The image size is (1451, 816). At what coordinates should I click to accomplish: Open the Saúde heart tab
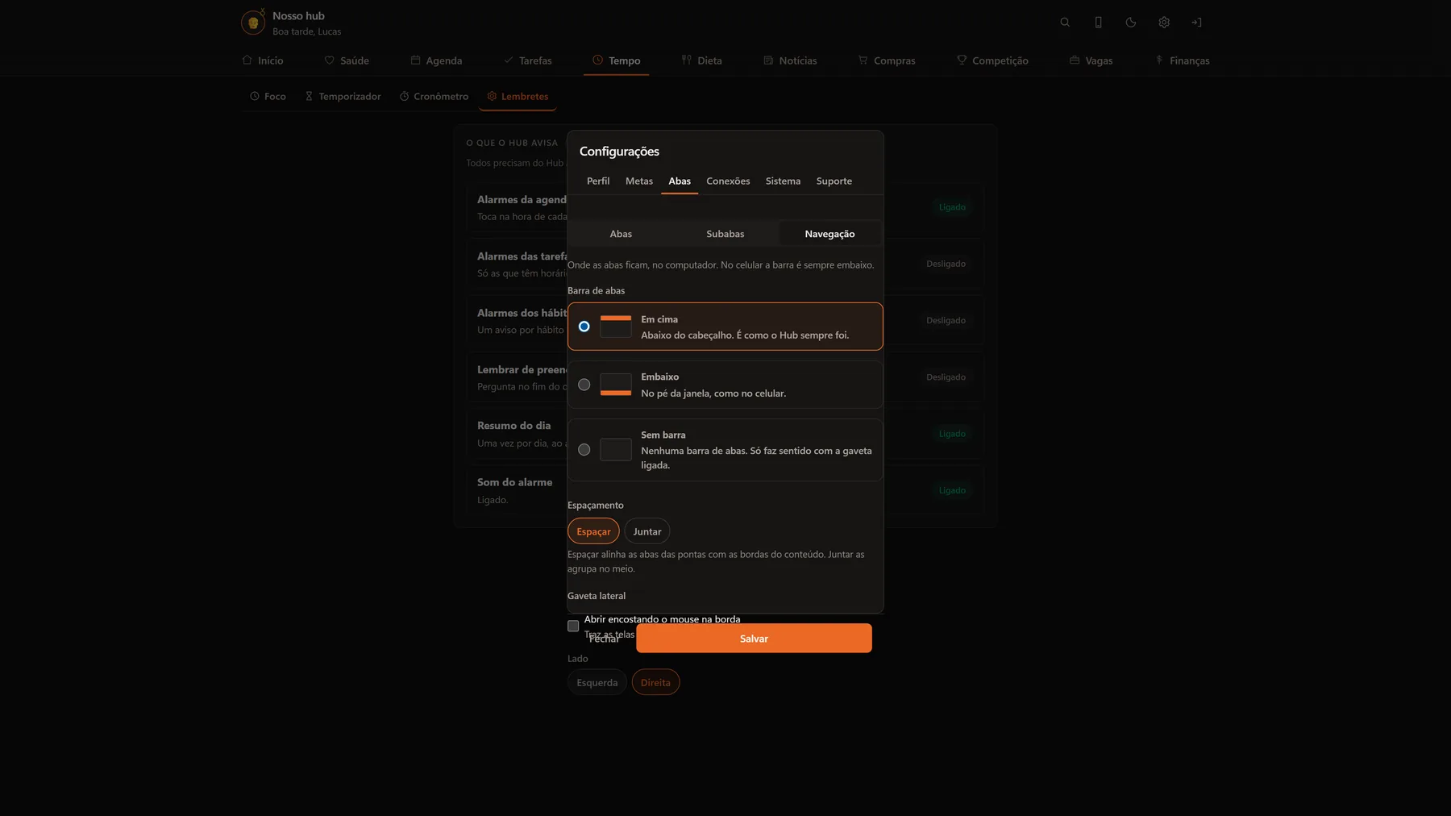(347, 60)
